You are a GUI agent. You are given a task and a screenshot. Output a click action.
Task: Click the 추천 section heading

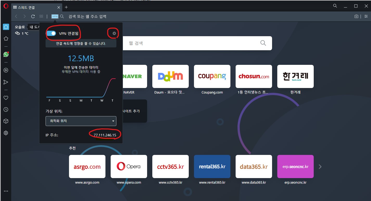coord(72,148)
